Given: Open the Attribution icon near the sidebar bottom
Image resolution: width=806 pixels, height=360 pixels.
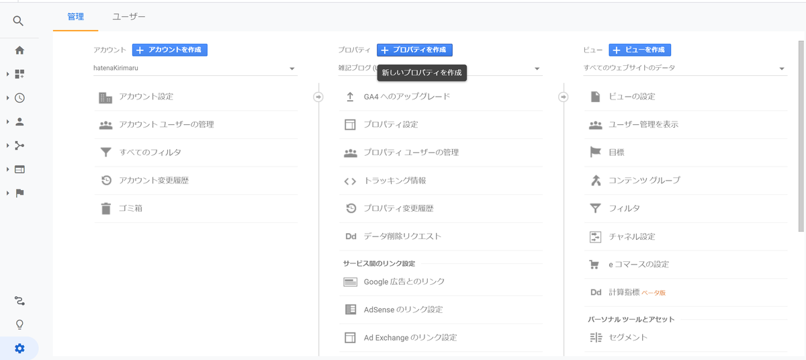Looking at the screenshot, I should click(19, 300).
